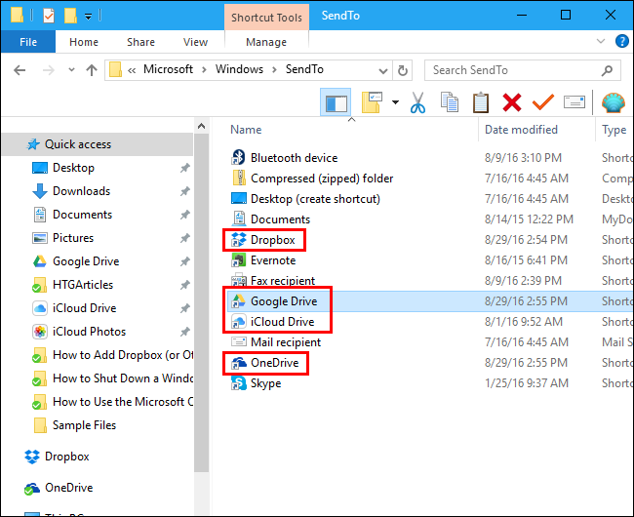
Task: Select the Evernote shortcut
Action: 263,260
